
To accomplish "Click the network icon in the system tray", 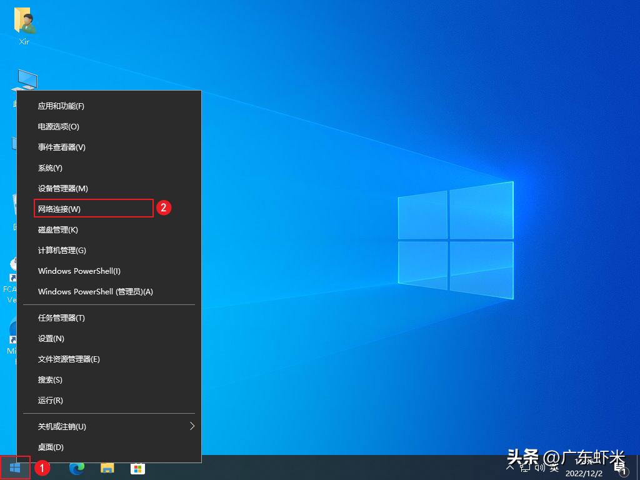I will point(526,468).
